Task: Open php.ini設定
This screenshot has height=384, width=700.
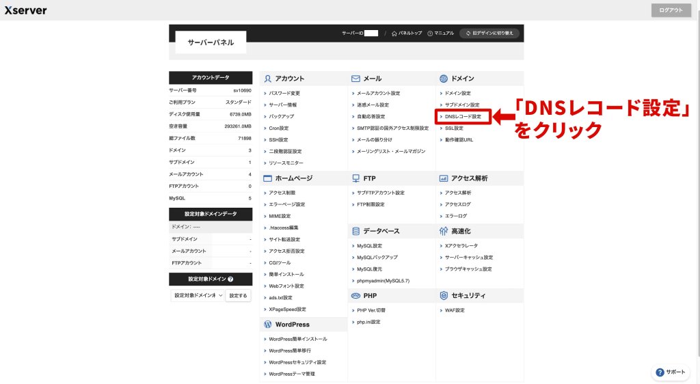Action: tap(368, 322)
